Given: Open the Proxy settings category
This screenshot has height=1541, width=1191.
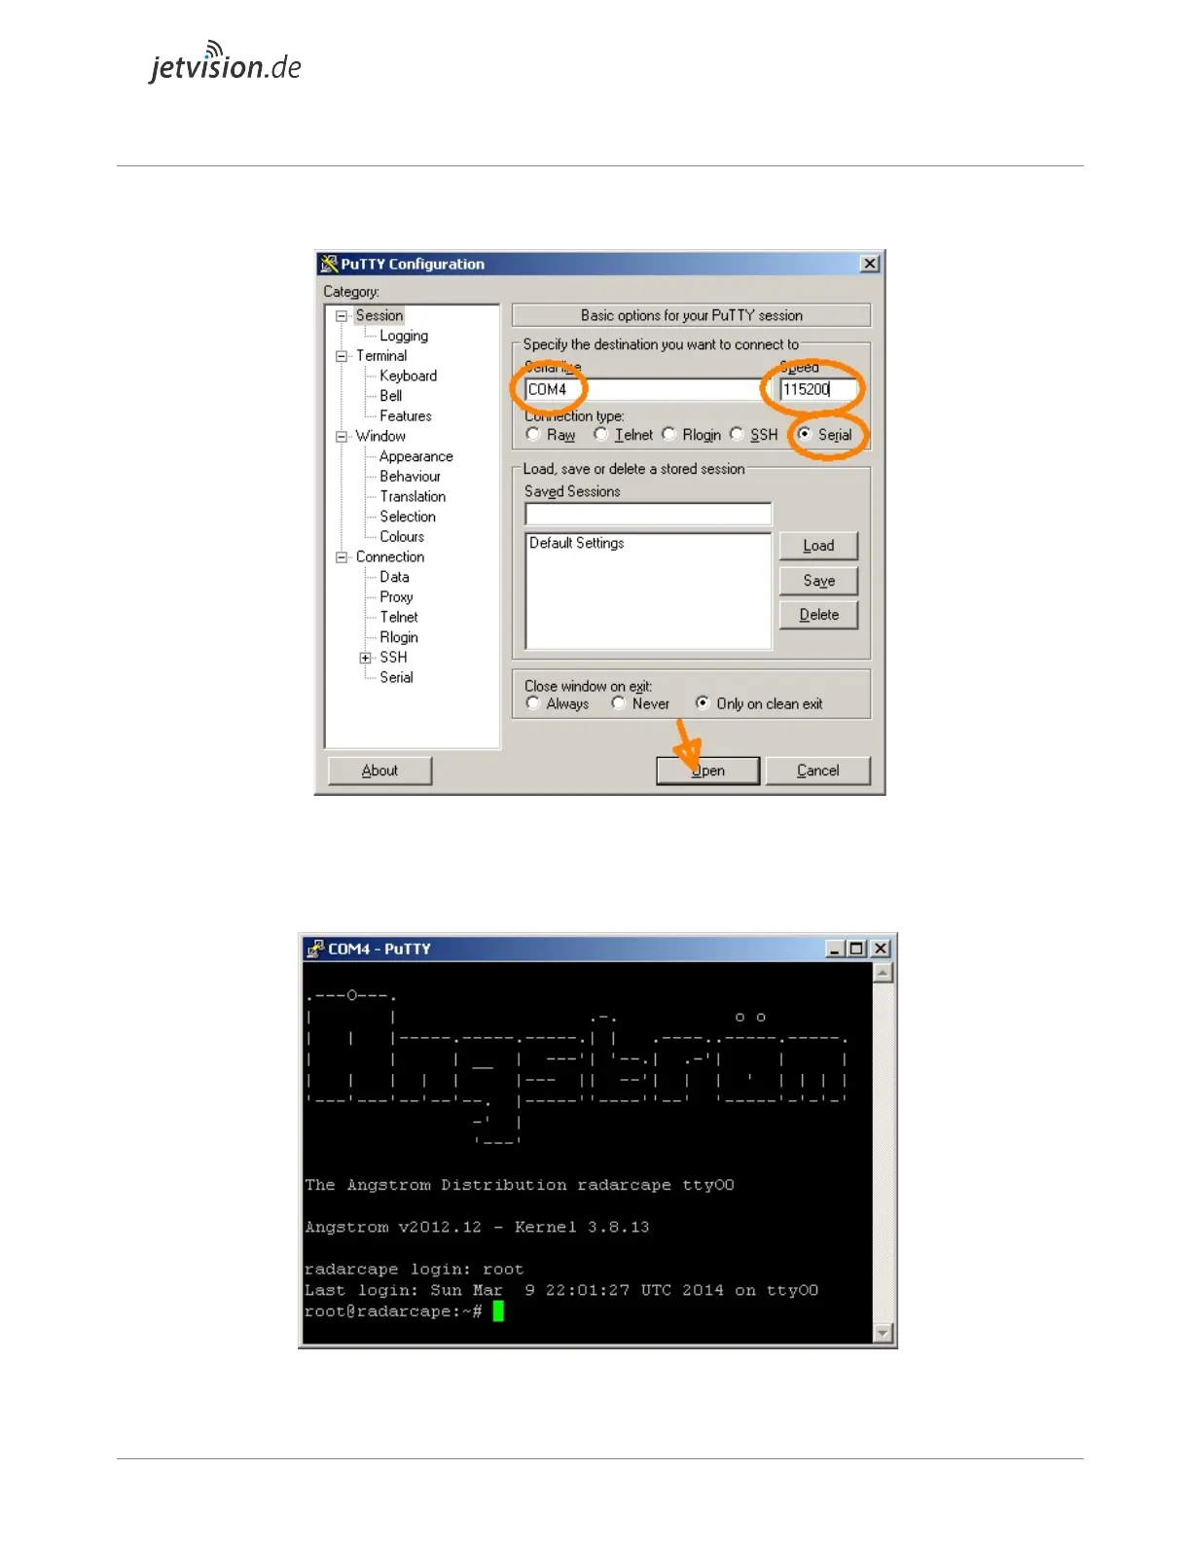Looking at the screenshot, I should [396, 597].
